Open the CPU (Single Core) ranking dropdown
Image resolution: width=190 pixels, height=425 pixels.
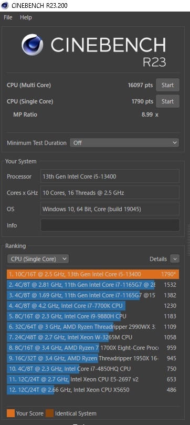pyautogui.click(x=38, y=259)
